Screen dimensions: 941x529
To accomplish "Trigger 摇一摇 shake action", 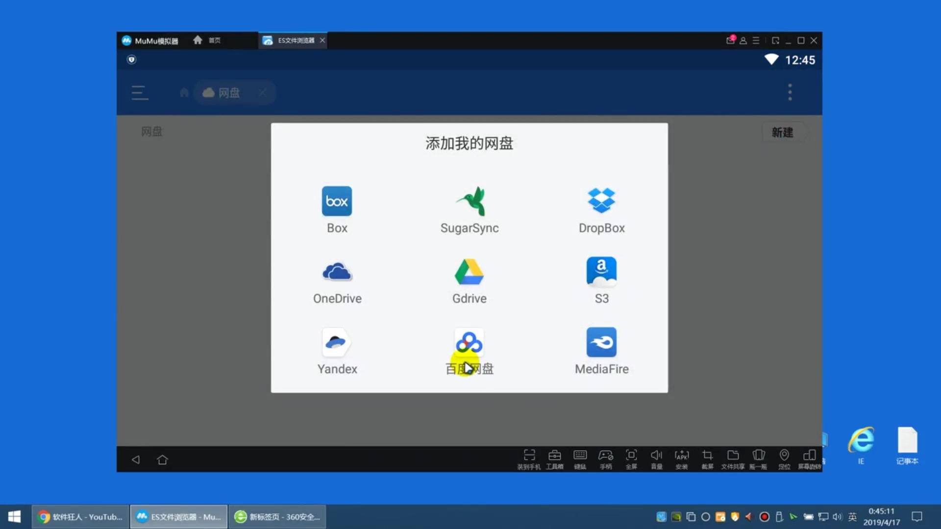I will pos(758,459).
